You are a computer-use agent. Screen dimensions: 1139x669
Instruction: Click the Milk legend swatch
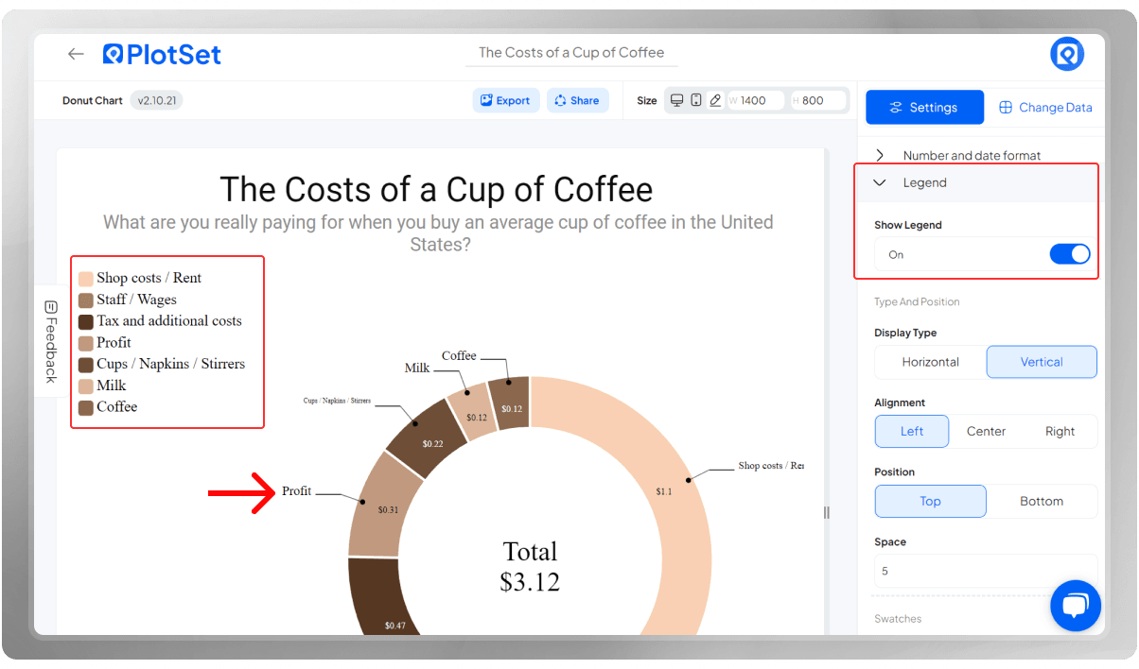click(x=85, y=386)
